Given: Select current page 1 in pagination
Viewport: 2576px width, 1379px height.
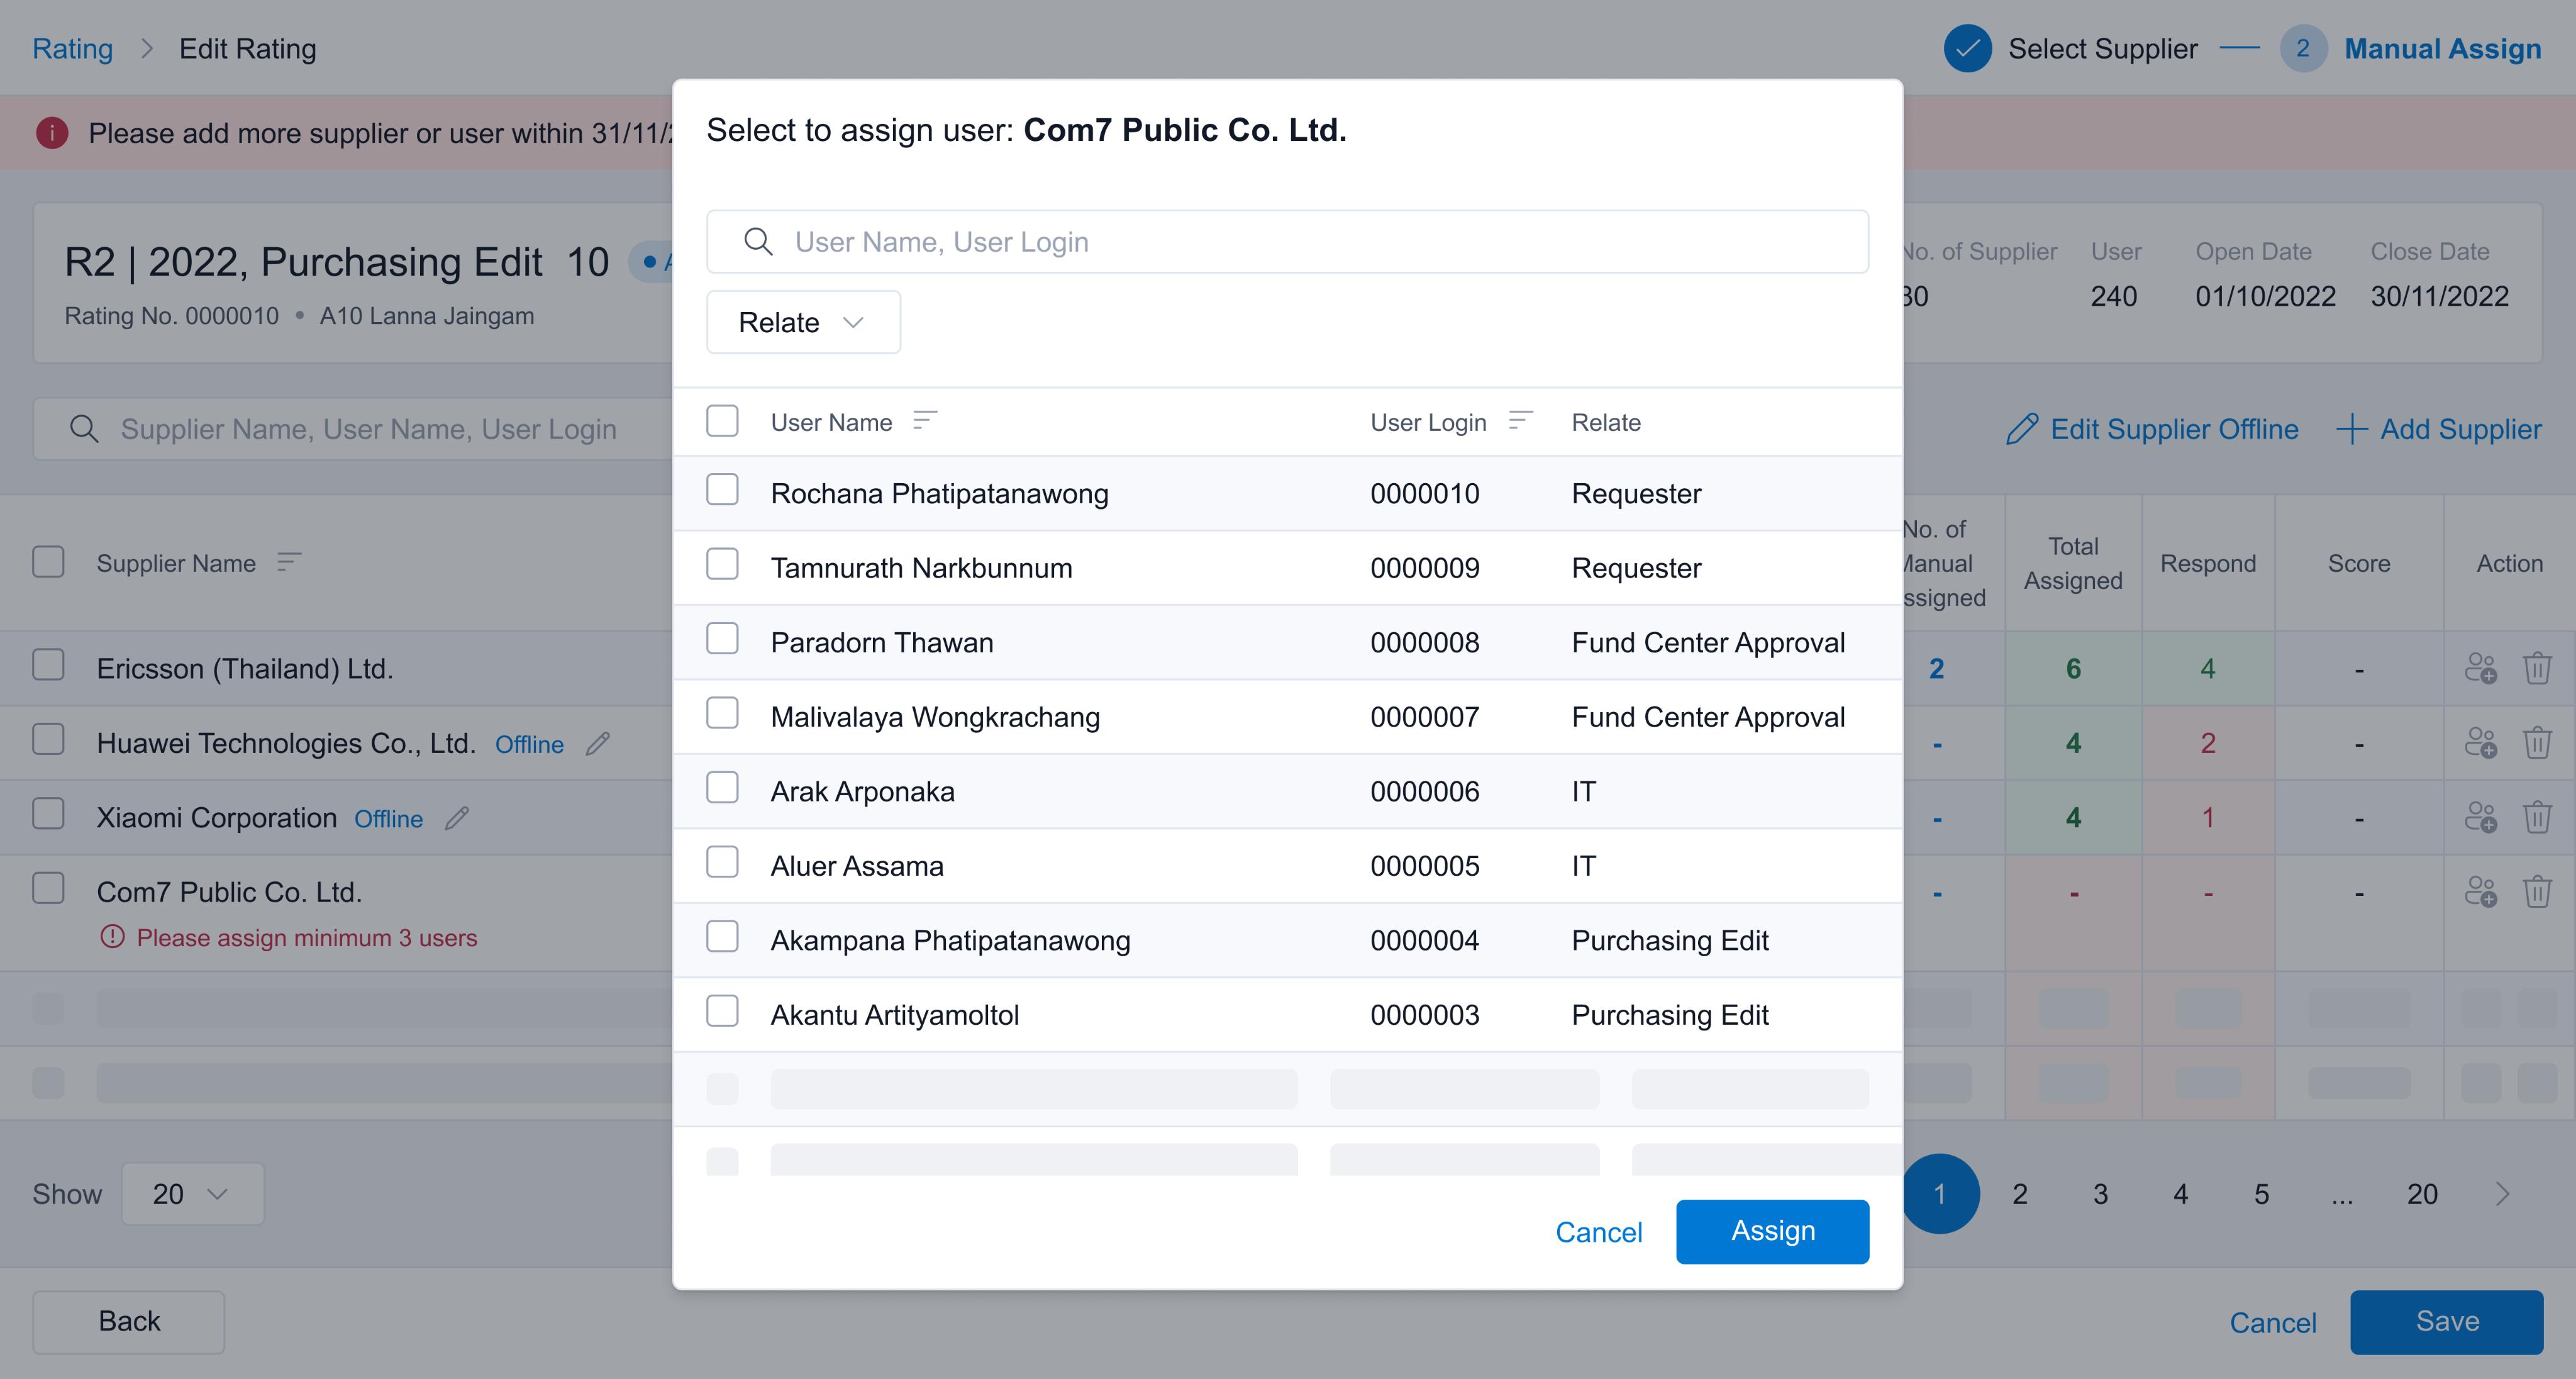Looking at the screenshot, I should point(1940,1194).
